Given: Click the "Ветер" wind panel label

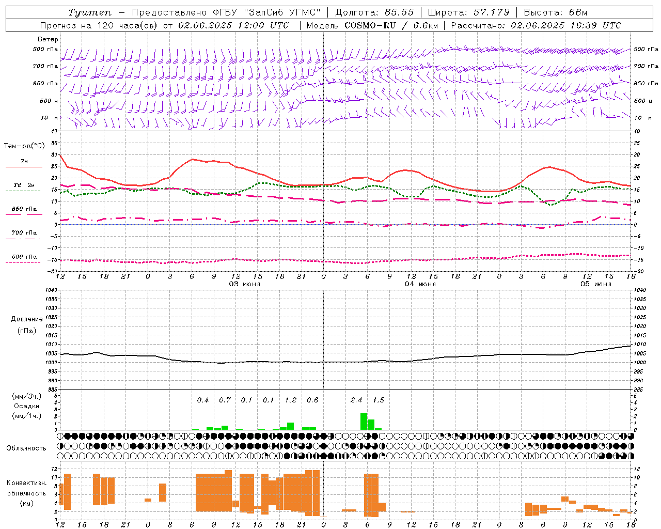Looking at the screenshot, I should 48,39.
